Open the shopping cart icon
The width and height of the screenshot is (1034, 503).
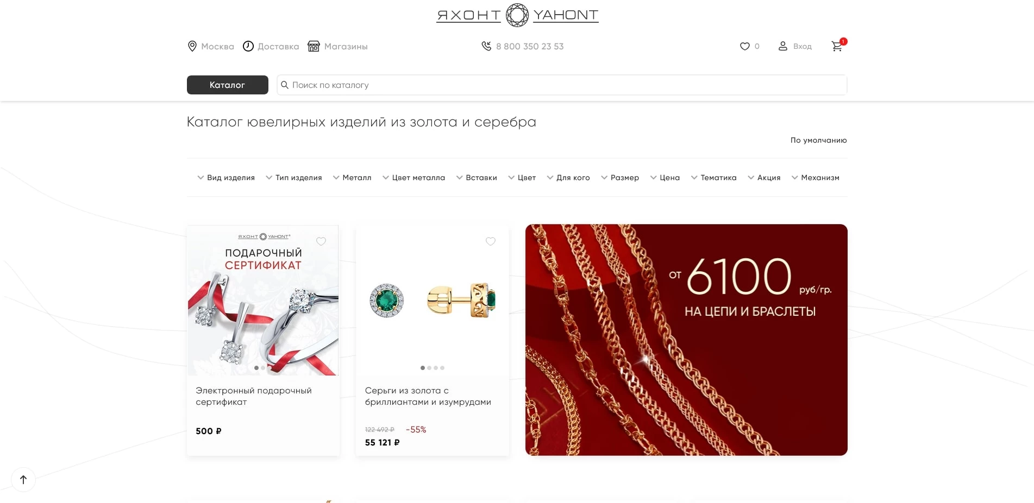[x=837, y=46]
